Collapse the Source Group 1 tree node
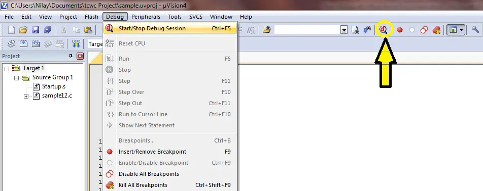The width and height of the screenshot is (483, 191). tap(17, 78)
